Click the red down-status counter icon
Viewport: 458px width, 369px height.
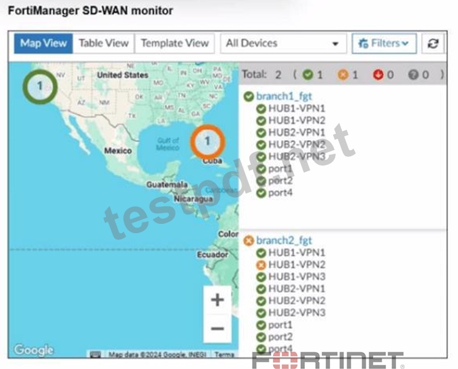[378, 75]
